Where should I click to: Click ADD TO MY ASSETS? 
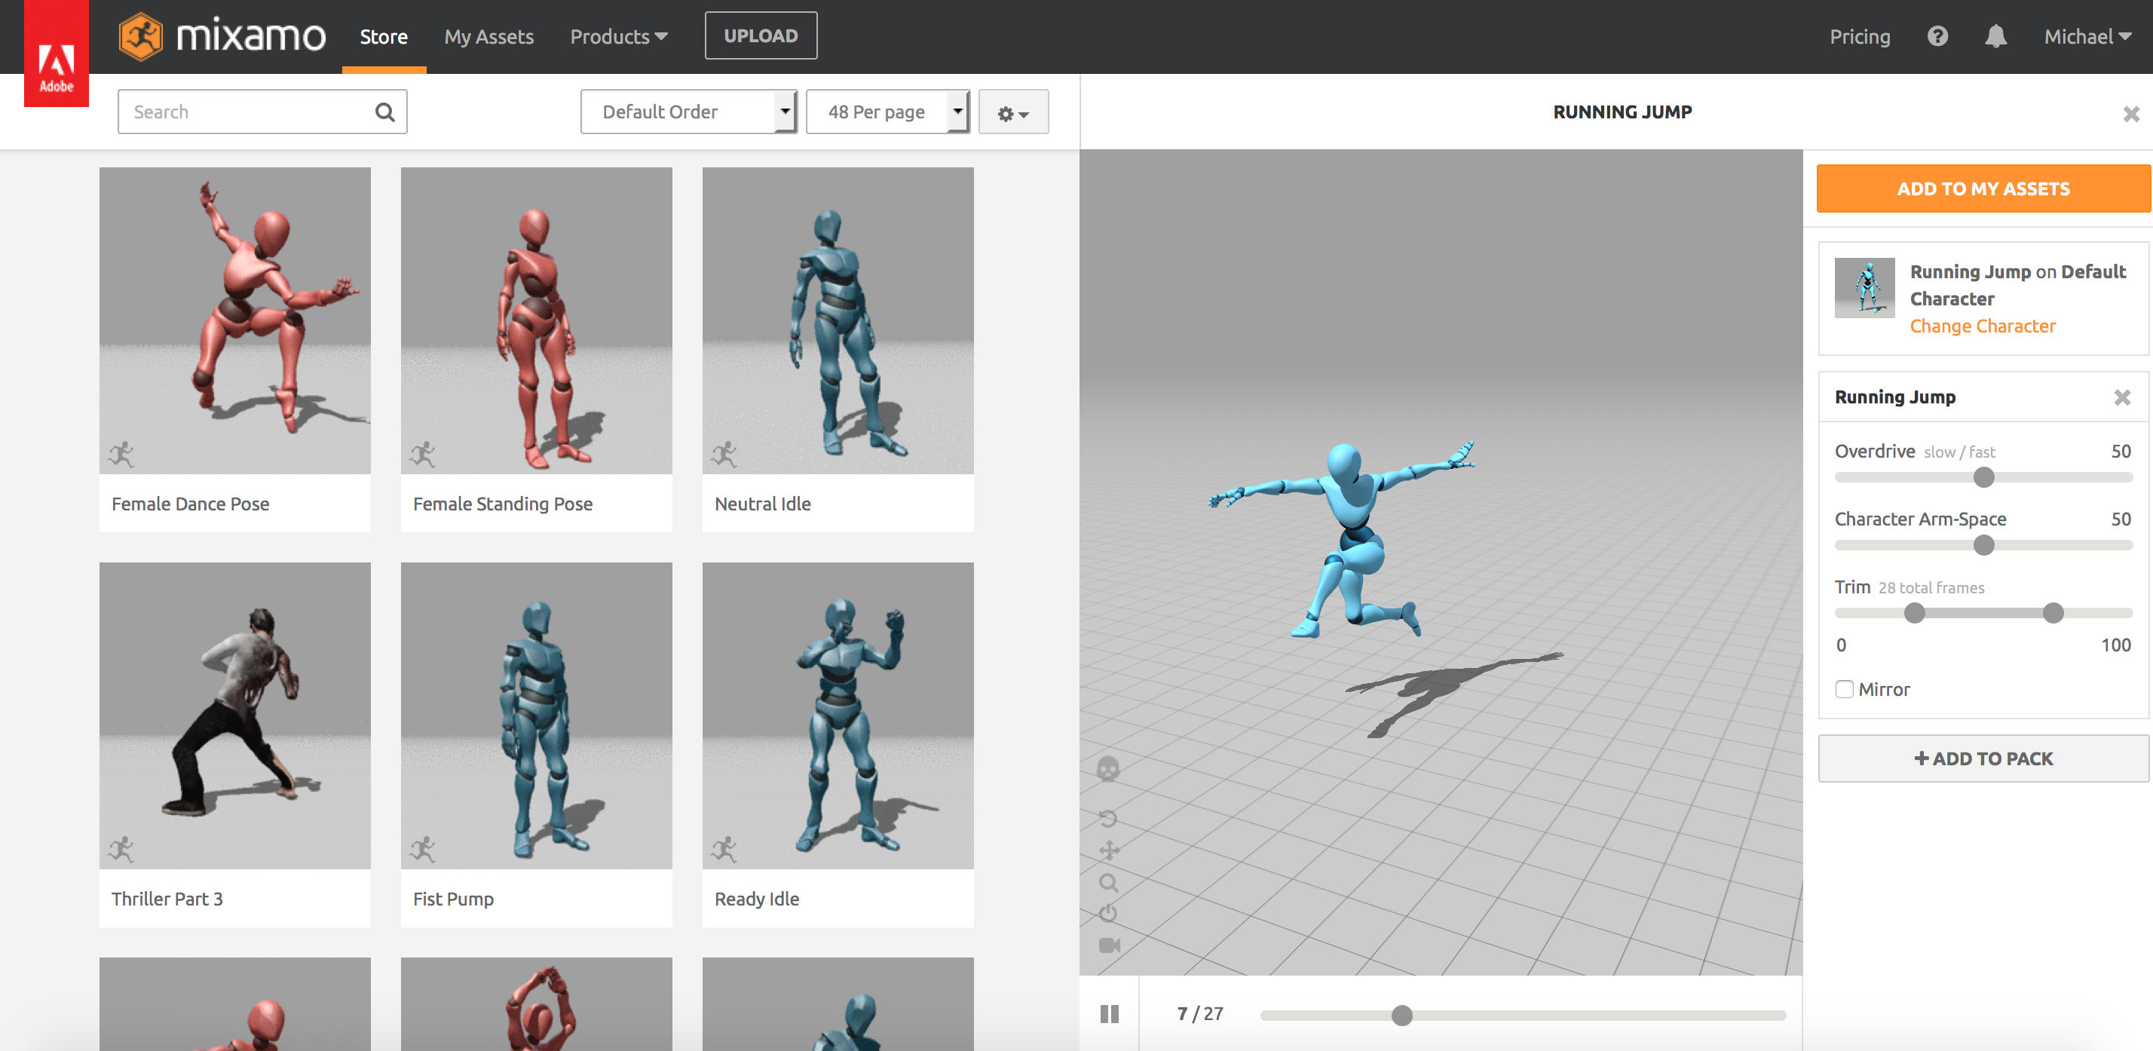point(1983,189)
